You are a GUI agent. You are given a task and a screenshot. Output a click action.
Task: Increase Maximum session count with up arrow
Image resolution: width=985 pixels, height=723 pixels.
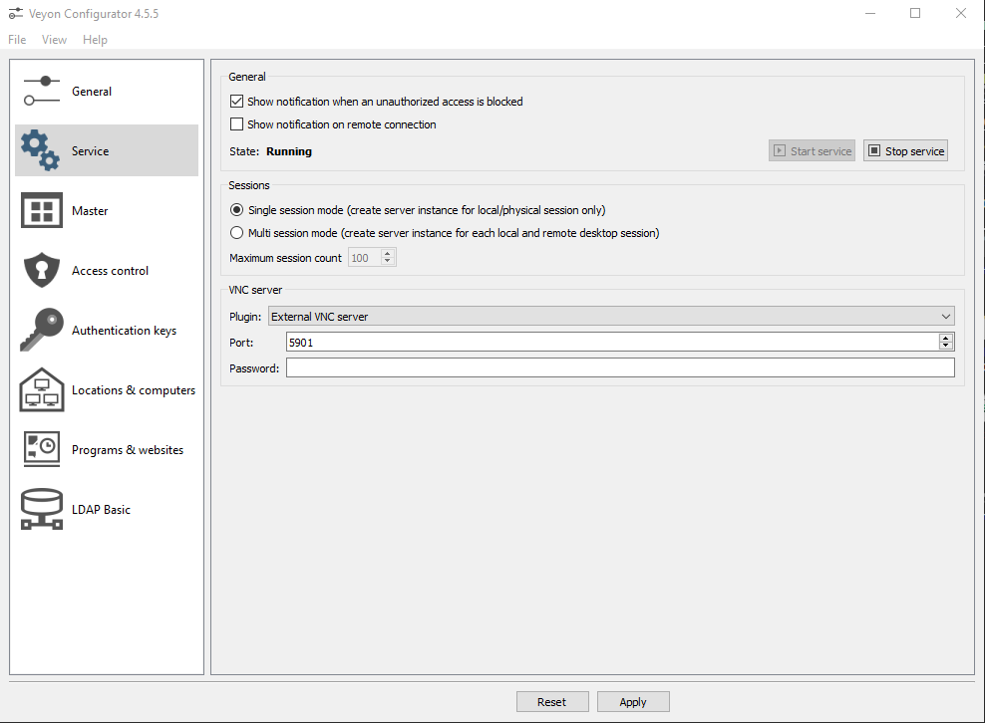[388, 254]
